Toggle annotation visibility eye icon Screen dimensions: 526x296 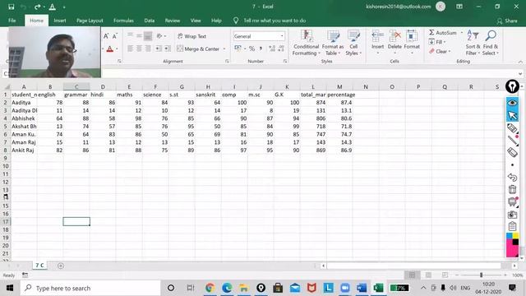click(512, 103)
